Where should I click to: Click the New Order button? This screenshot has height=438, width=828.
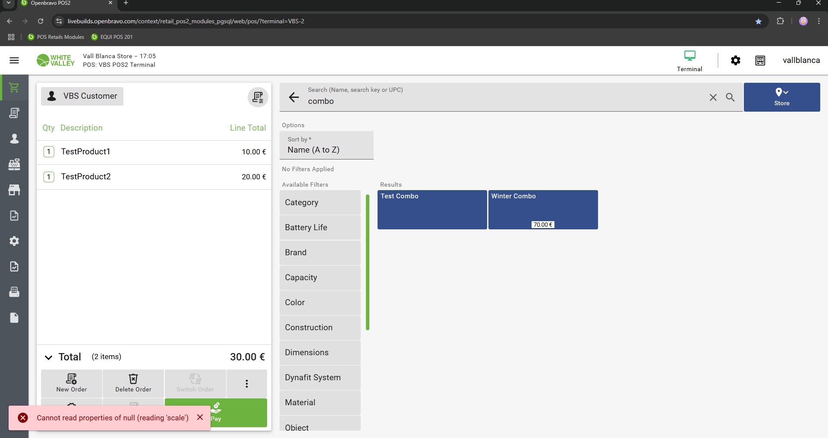point(72,383)
